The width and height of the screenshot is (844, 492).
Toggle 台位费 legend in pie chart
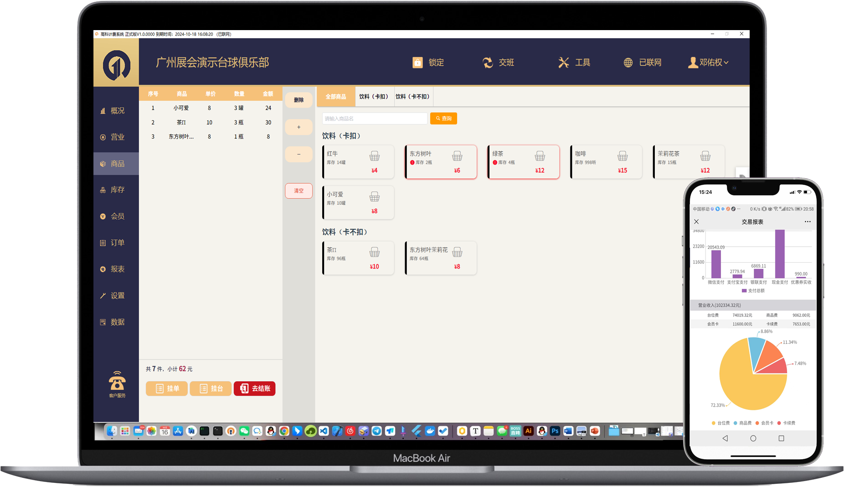[x=720, y=423]
